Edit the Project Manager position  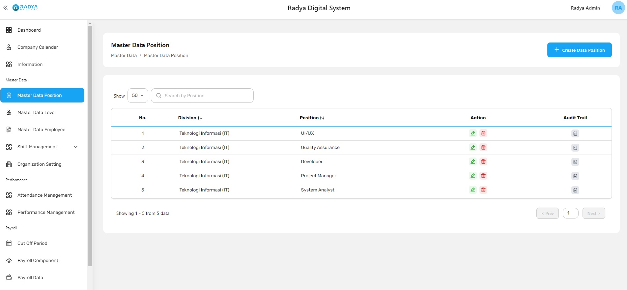(x=473, y=176)
